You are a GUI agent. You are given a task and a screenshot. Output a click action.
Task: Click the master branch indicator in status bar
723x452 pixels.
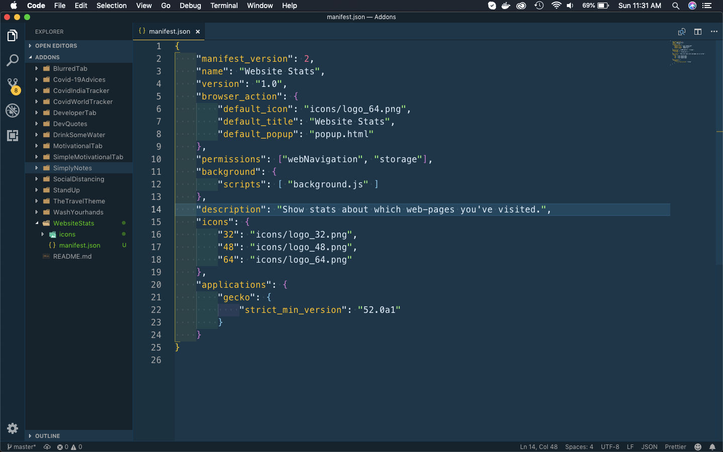pos(22,447)
